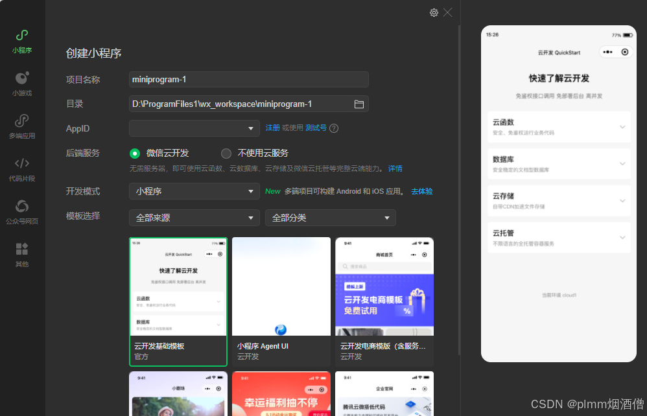Screen dimensions: 647x416
Task: Select the 小程序 Agent UI template
Action: click(x=281, y=302)
